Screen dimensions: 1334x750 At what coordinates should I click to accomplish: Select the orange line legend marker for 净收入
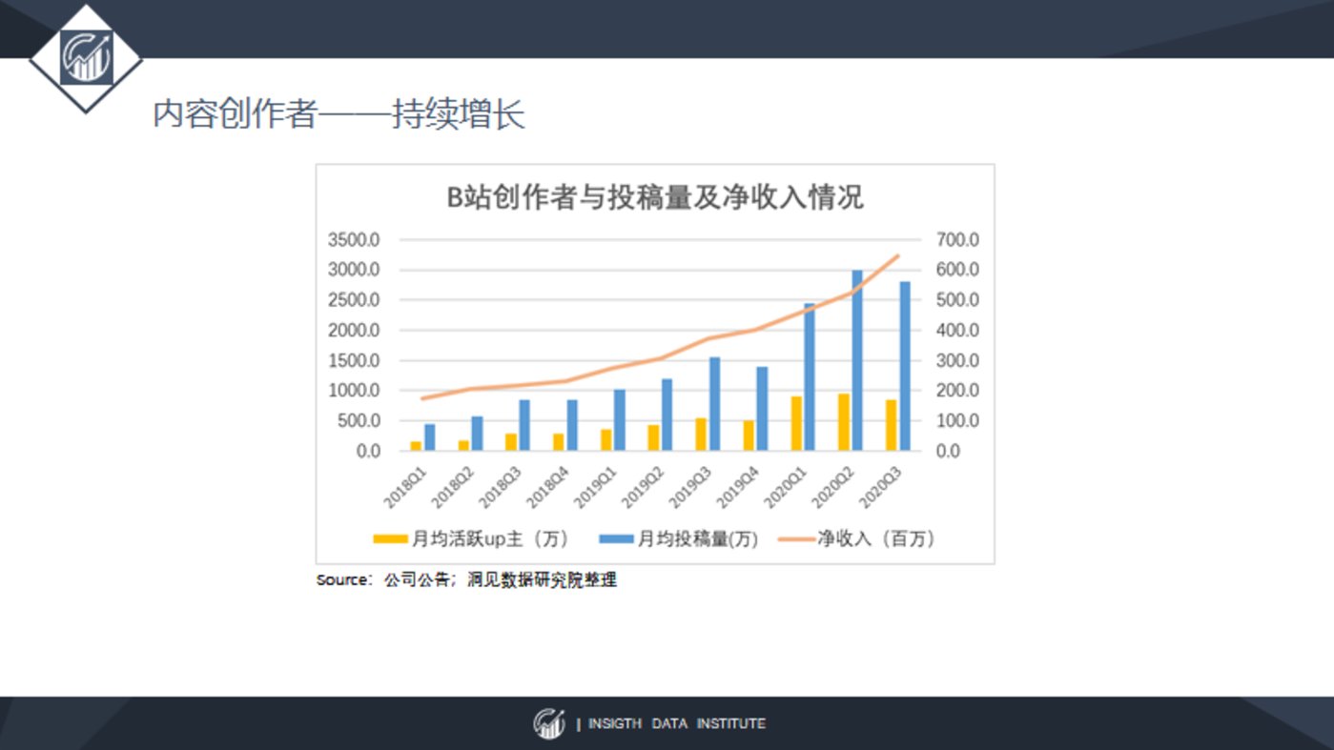tap(796, 539)
